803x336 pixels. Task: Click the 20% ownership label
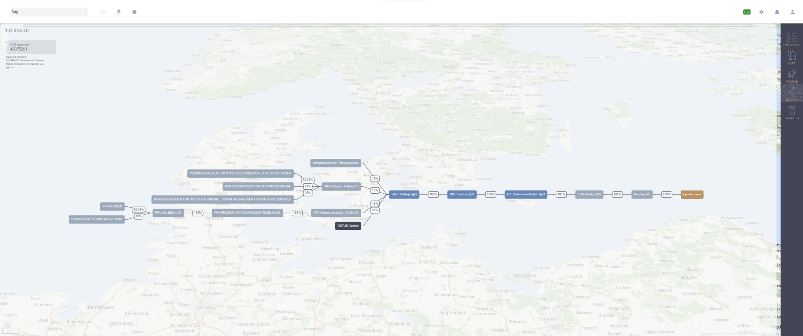point(308,187)
